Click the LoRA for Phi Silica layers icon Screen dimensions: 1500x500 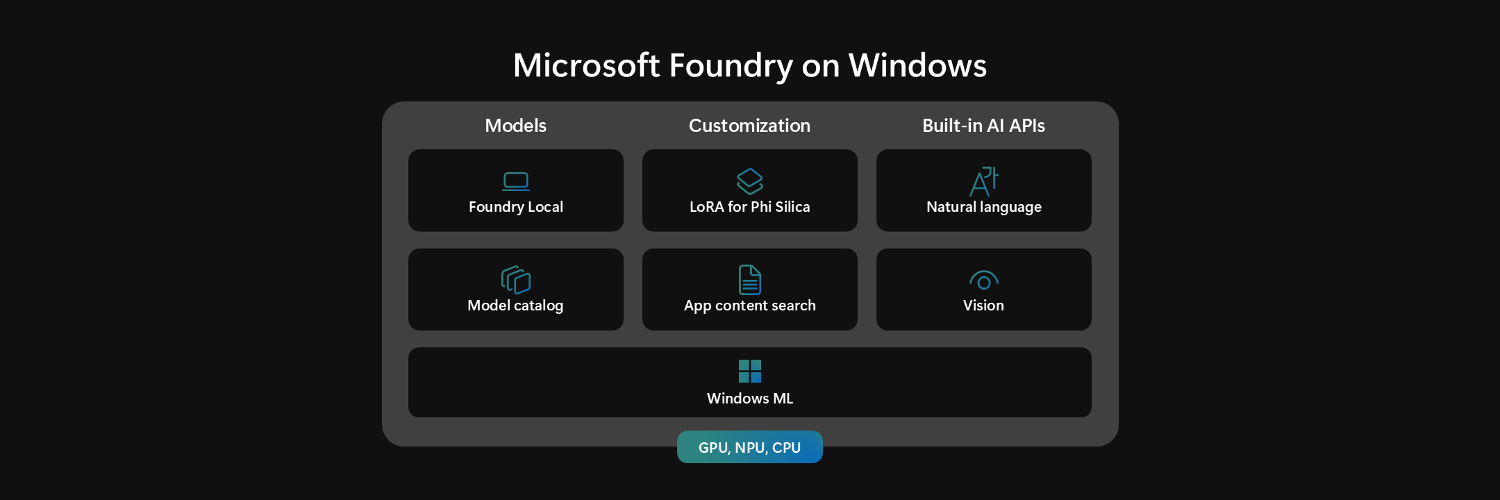pyautogui.click(x=750, y=181)
